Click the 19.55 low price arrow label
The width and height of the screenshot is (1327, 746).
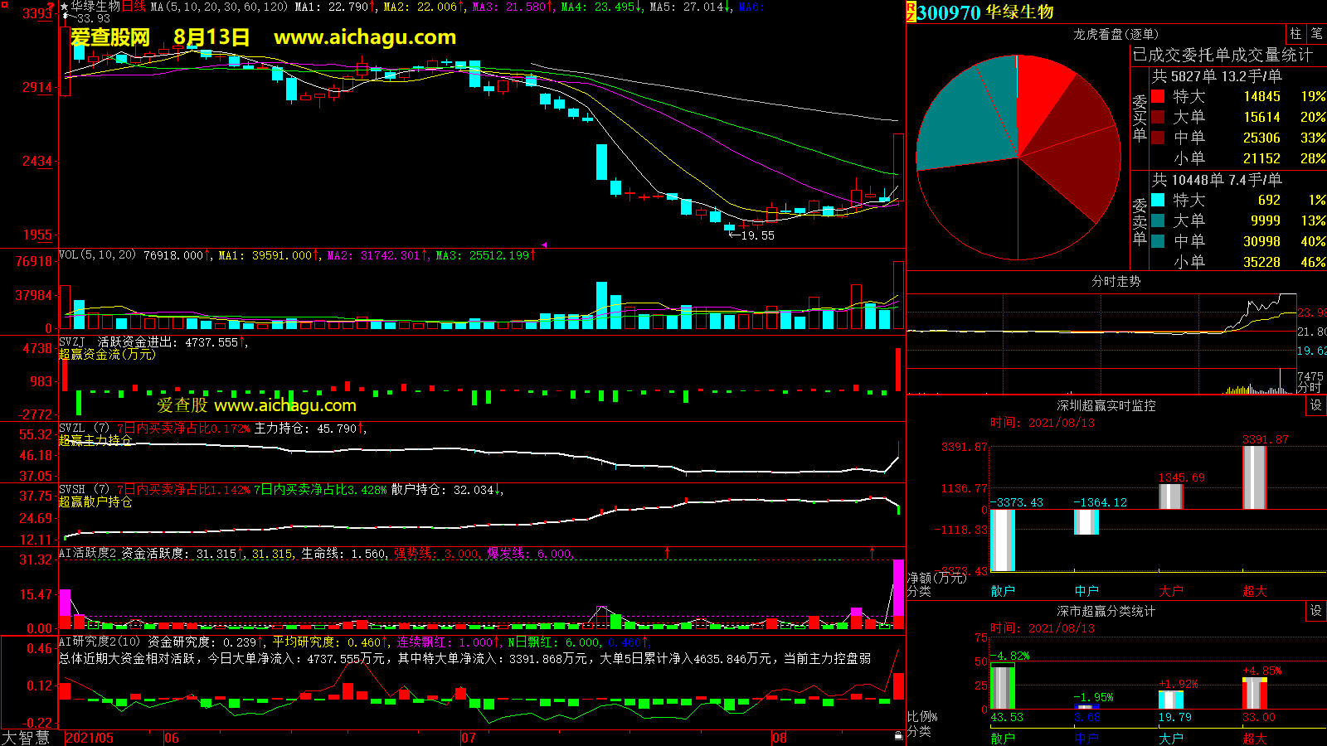(x=751, y=235)
